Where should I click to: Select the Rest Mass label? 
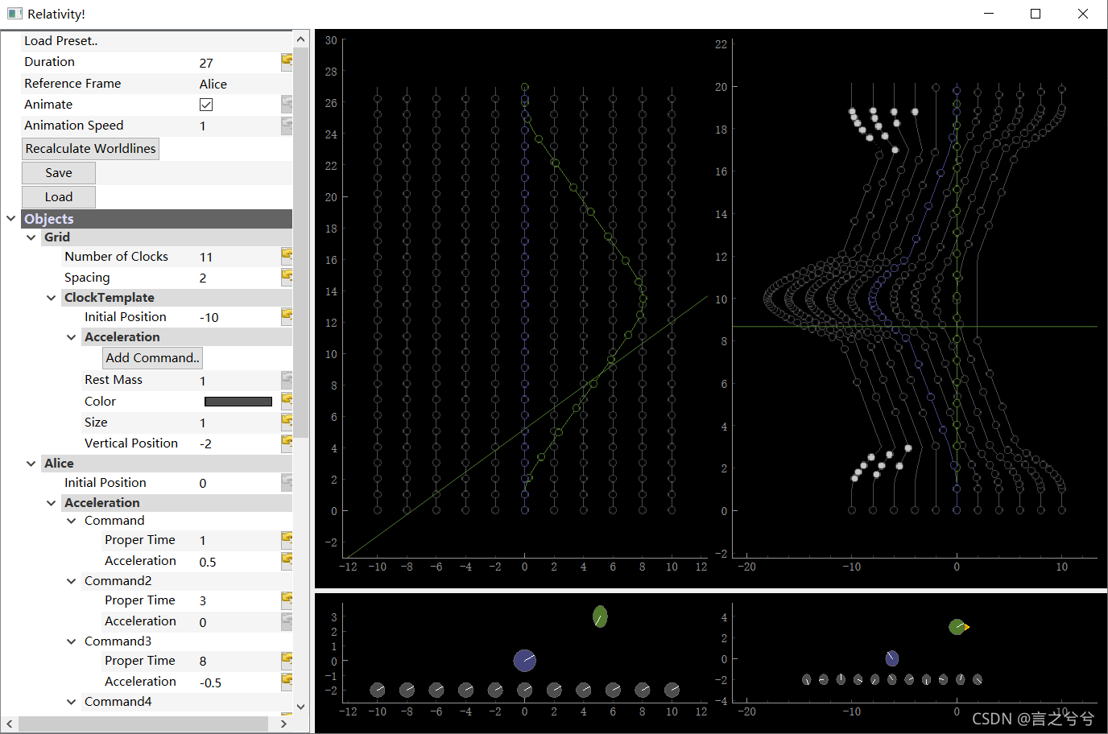(114, 380)
